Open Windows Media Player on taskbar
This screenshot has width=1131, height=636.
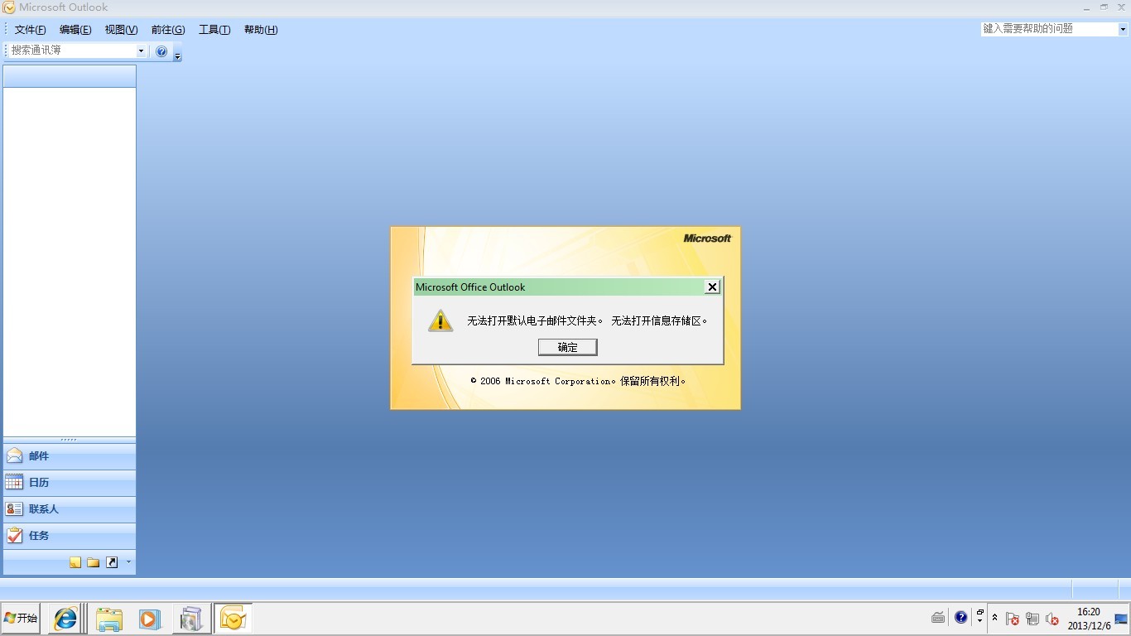pyautogui.click(x=149, y=619)
